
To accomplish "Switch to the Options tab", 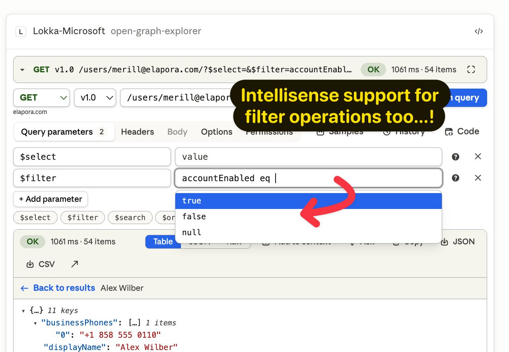I will [x=217, y=132].
